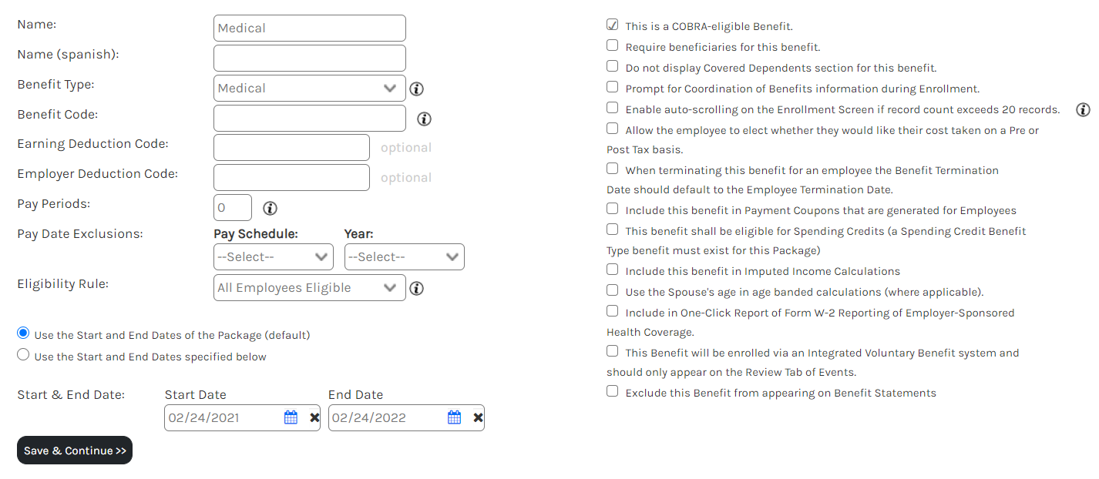The width and height of the screenshot is (1099, 479).
Task: Click the info icon for auto-scrolling option
Action: coord(1083,109)
